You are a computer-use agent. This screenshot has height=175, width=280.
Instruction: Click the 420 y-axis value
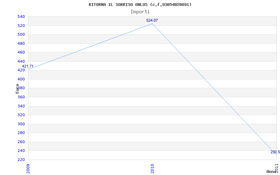click(21, 70)
